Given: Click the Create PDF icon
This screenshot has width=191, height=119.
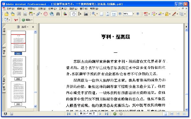Looking at the screenshot, I should 145,14.
